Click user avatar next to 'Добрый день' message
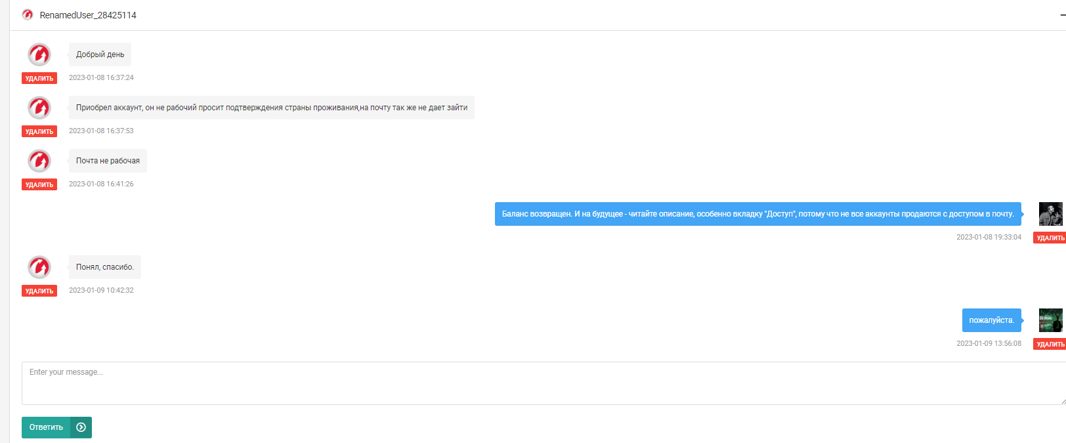This screenshot has width=1066, height=443. [39, 54]
